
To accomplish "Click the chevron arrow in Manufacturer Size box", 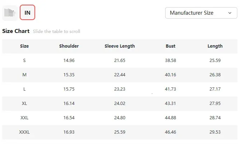I will coord(230,13).
